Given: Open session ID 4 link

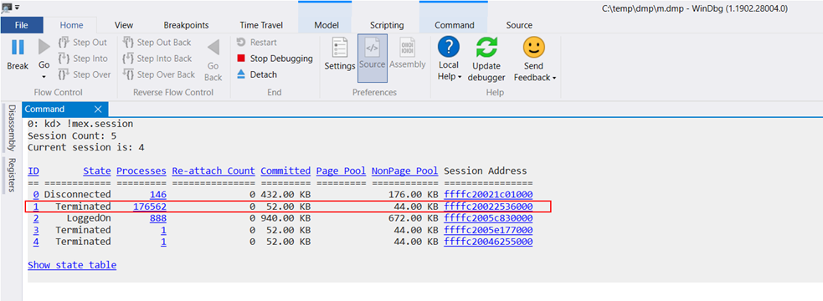Looking at the screenshot, I should [x=36, y=242].
